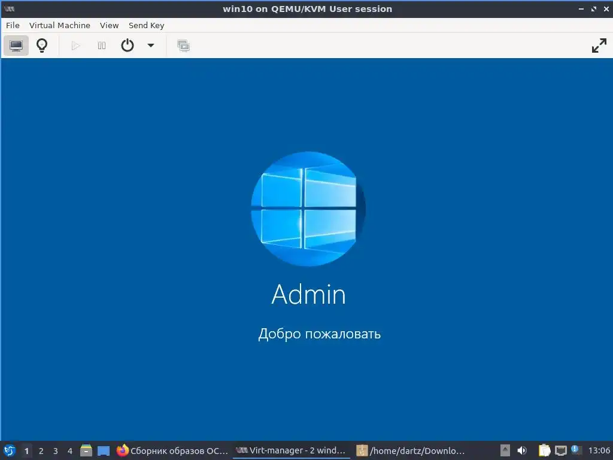Open the clipboard manager tray icon

coord(544,450)
